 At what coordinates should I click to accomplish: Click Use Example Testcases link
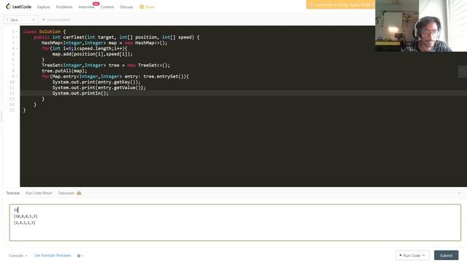(x=53, y=256)
